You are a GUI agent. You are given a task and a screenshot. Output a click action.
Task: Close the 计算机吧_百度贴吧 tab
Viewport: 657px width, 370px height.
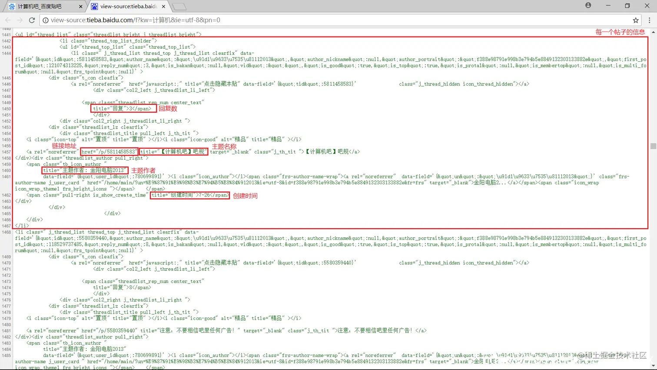coord(81,7)
